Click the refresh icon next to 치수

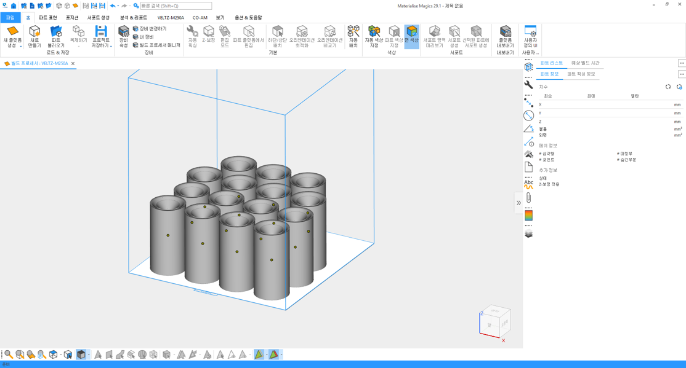668,87
